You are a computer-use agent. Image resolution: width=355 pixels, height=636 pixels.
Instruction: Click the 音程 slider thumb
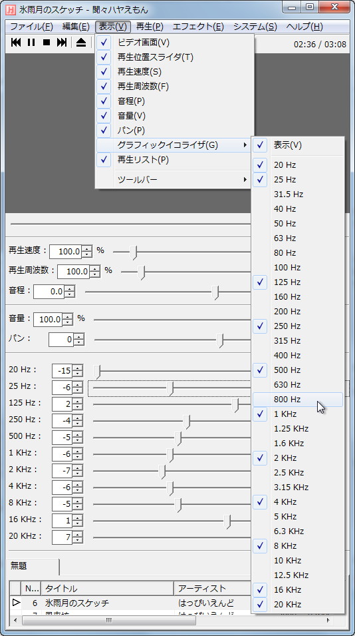tap(216, 292)
